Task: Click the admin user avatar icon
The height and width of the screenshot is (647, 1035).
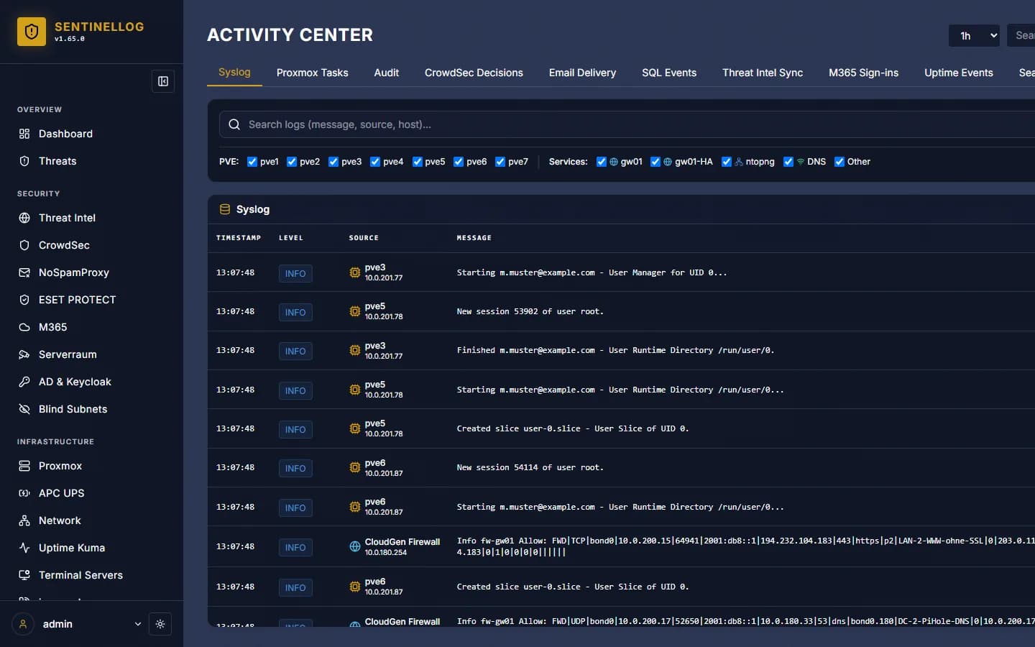Action: 23,624
